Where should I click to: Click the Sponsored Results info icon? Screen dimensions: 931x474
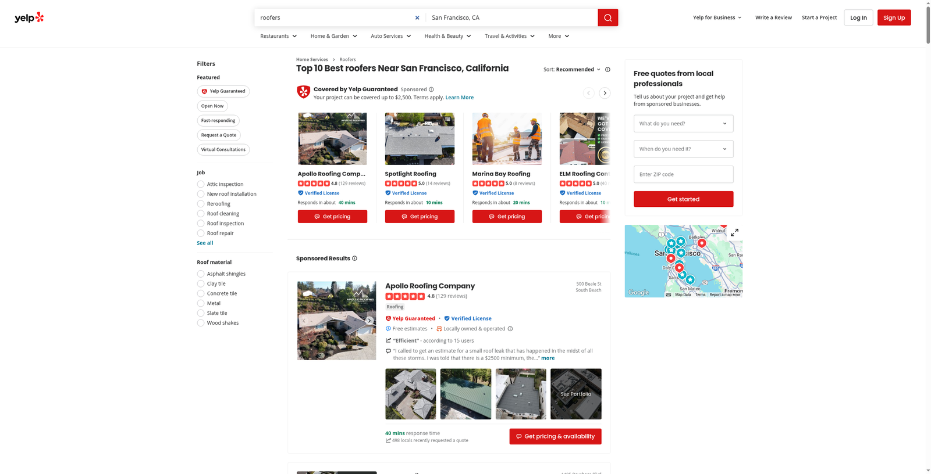point(354,258)
